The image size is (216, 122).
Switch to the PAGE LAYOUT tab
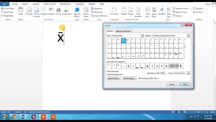[x=50, y=4]
